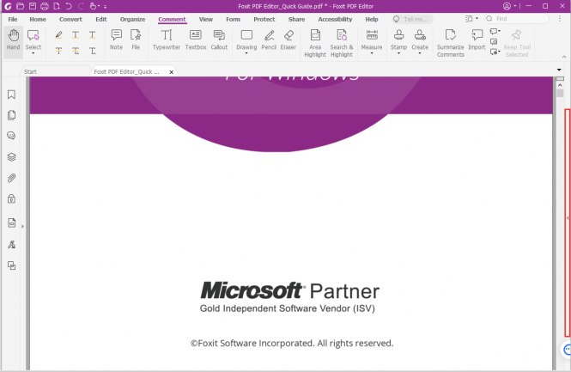This screenshot has height=372, width=571.
Task: Switch to the View ribbon tab
Action: coord(206,19)
